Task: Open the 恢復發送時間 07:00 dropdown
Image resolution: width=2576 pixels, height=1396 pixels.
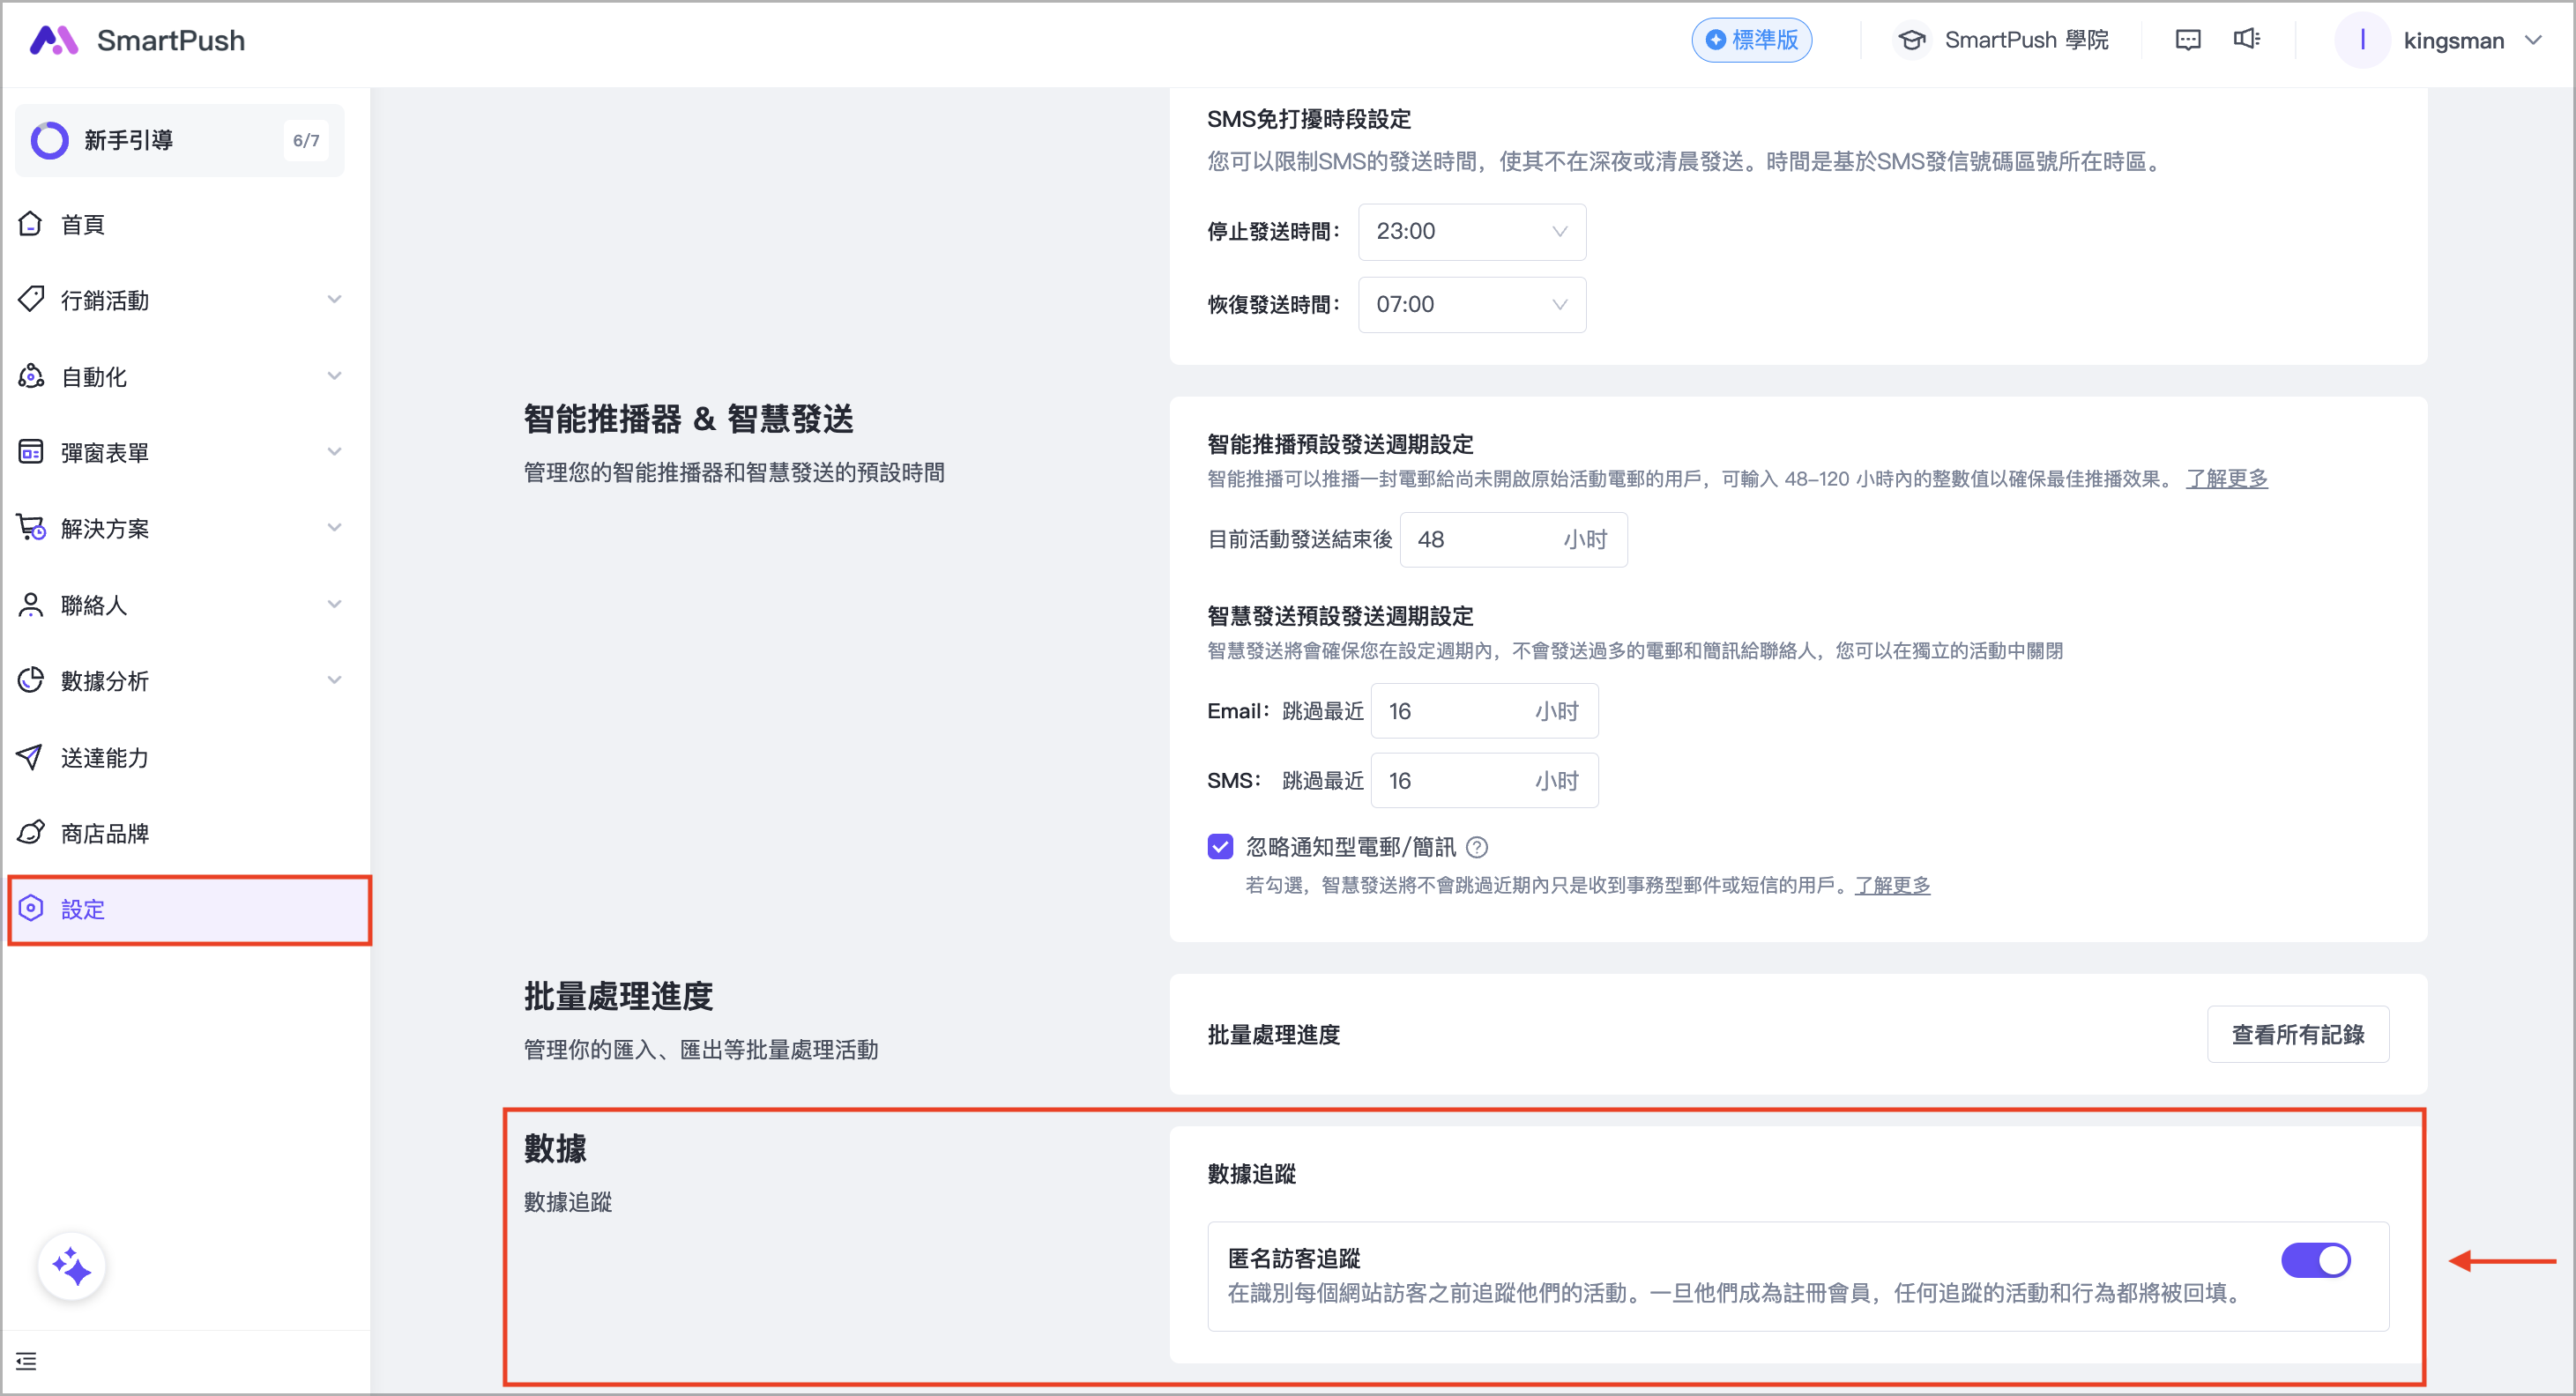Action: pyautogui.click(x=1471, y=305)
